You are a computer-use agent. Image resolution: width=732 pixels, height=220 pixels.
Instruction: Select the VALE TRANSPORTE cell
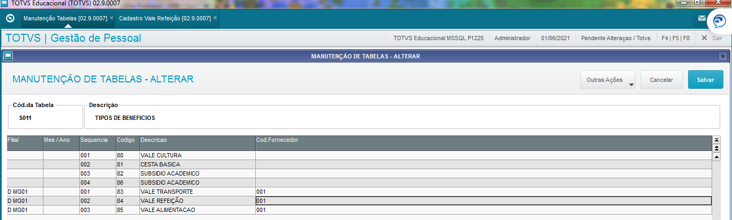pos(197,192)
